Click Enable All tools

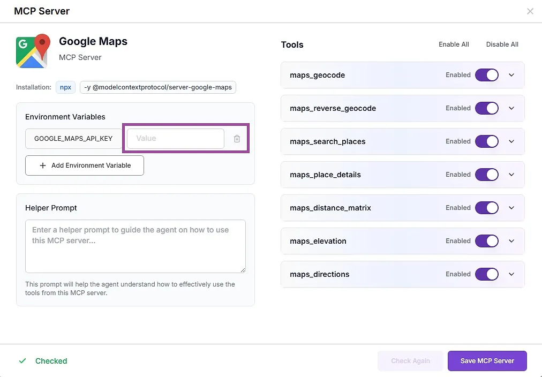(454, 44)
